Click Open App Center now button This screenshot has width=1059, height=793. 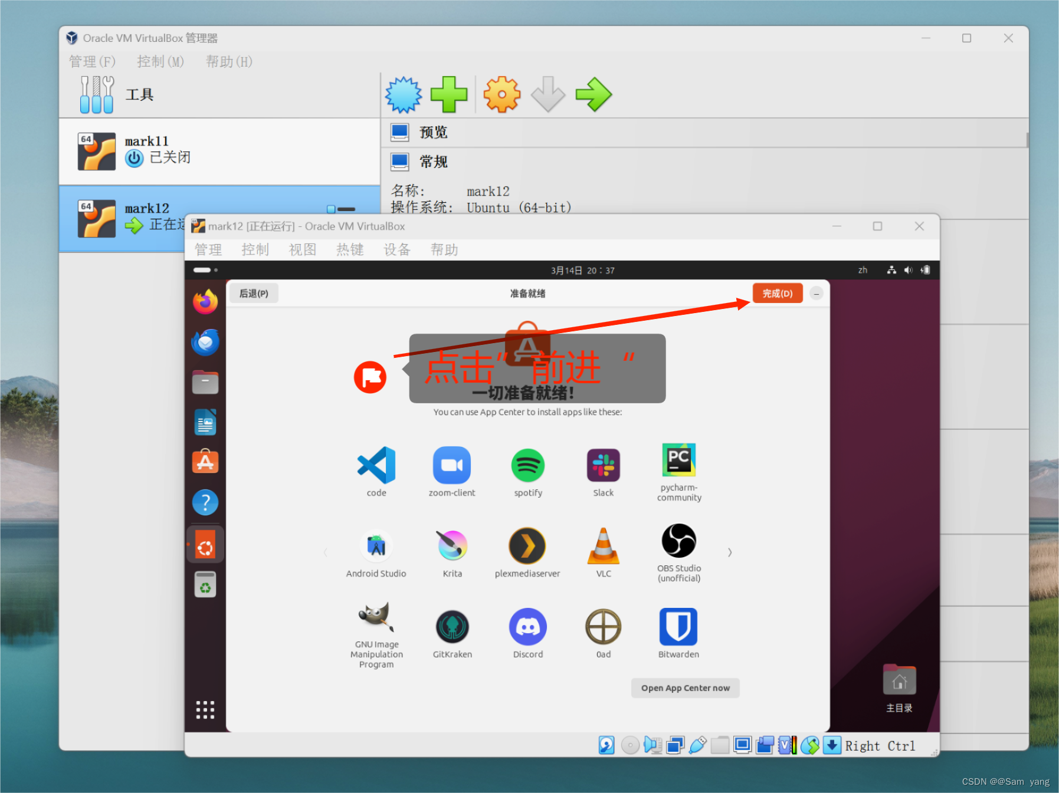click(686, 688)
